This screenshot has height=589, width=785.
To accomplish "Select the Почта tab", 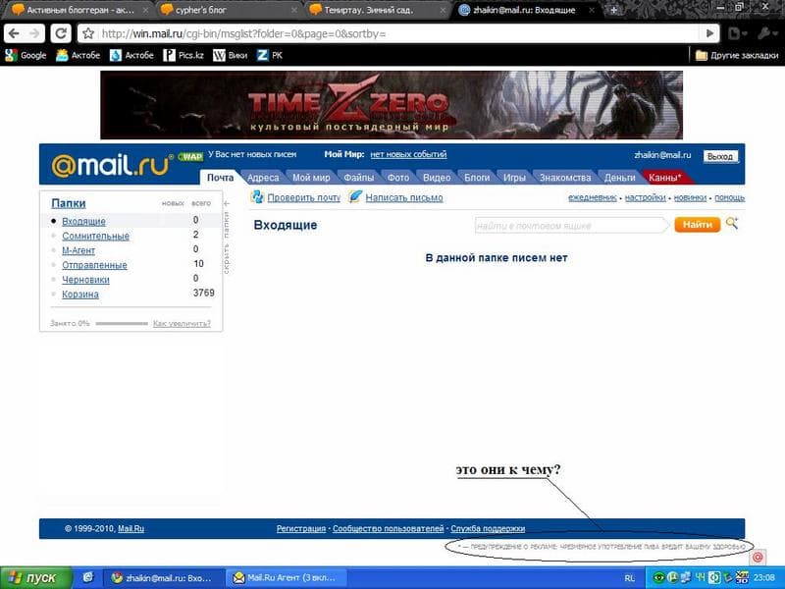I will pos(220,178).
